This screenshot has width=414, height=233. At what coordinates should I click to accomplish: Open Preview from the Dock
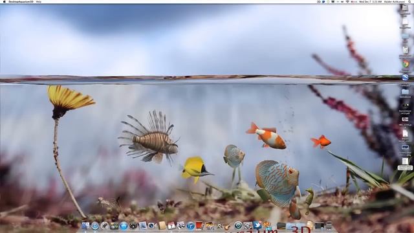tap(180, 226)
